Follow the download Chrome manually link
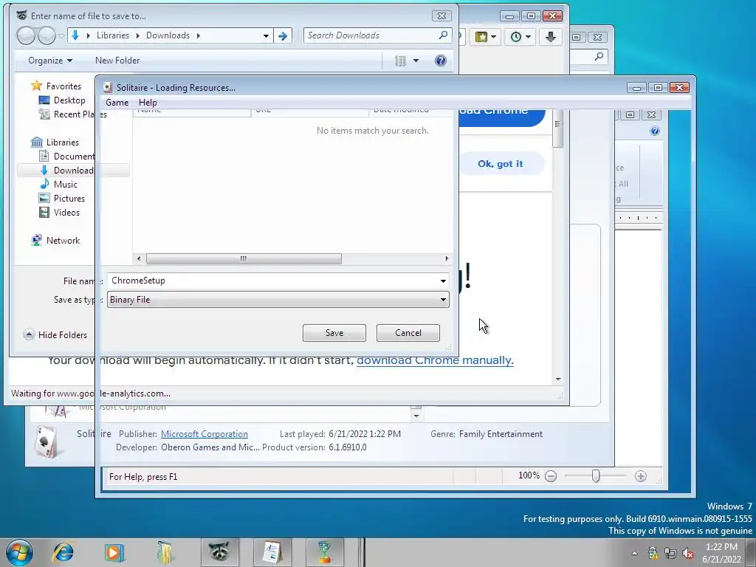 tap(435, 360)
